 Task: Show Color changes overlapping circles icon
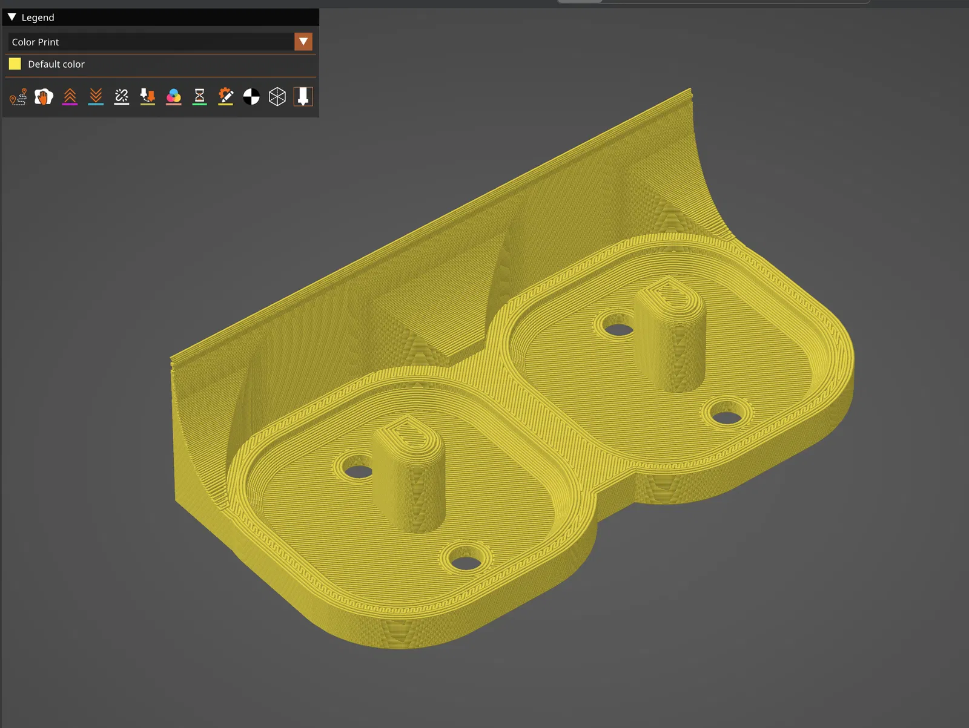tap(174, 97)
